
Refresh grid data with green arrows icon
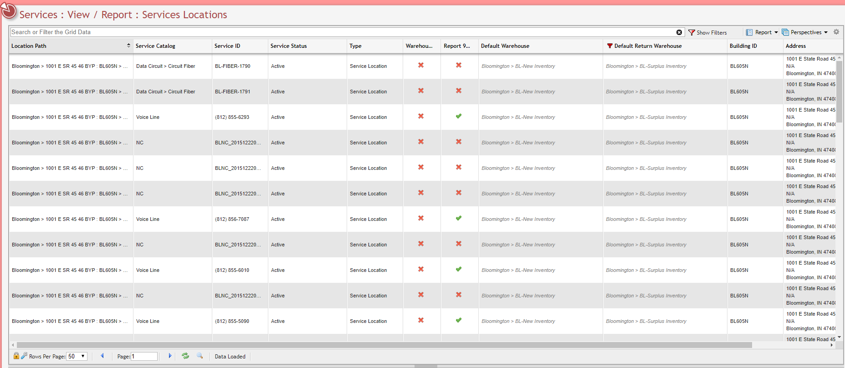point(185,356)
